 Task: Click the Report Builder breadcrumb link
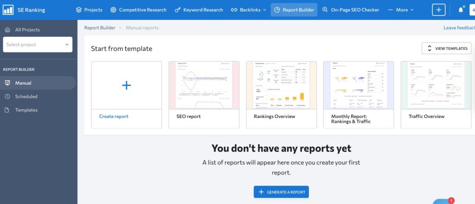click(x=100, y=28)
